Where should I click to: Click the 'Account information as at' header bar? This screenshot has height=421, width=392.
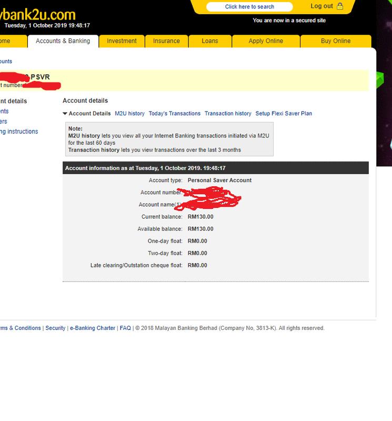point(216,168)
